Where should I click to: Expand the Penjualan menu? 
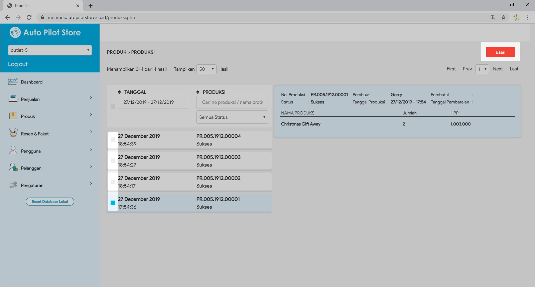coord(91,98)
